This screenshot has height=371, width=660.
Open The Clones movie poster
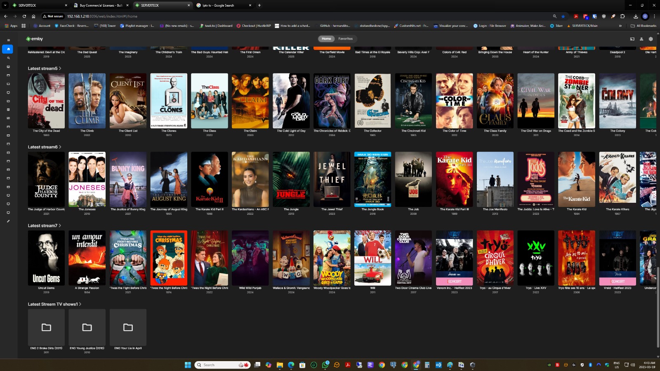point(169,101)
